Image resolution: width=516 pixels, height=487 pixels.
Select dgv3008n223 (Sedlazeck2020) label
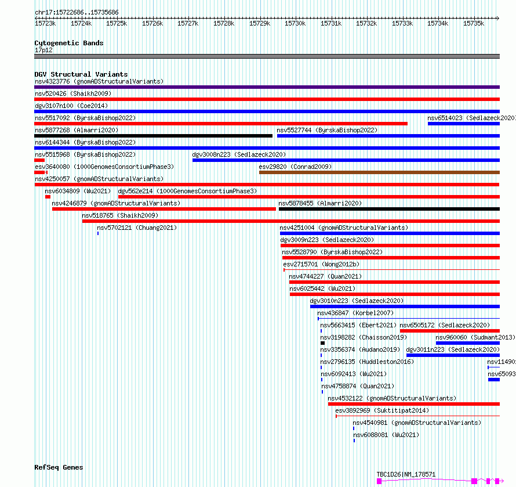[239, 154]
